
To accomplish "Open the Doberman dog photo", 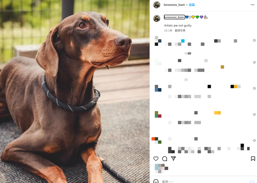I will [75, 91].
